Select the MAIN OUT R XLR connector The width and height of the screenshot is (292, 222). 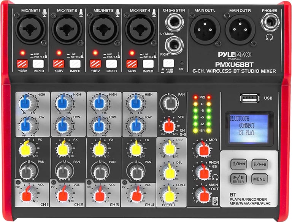click(240, 29)
